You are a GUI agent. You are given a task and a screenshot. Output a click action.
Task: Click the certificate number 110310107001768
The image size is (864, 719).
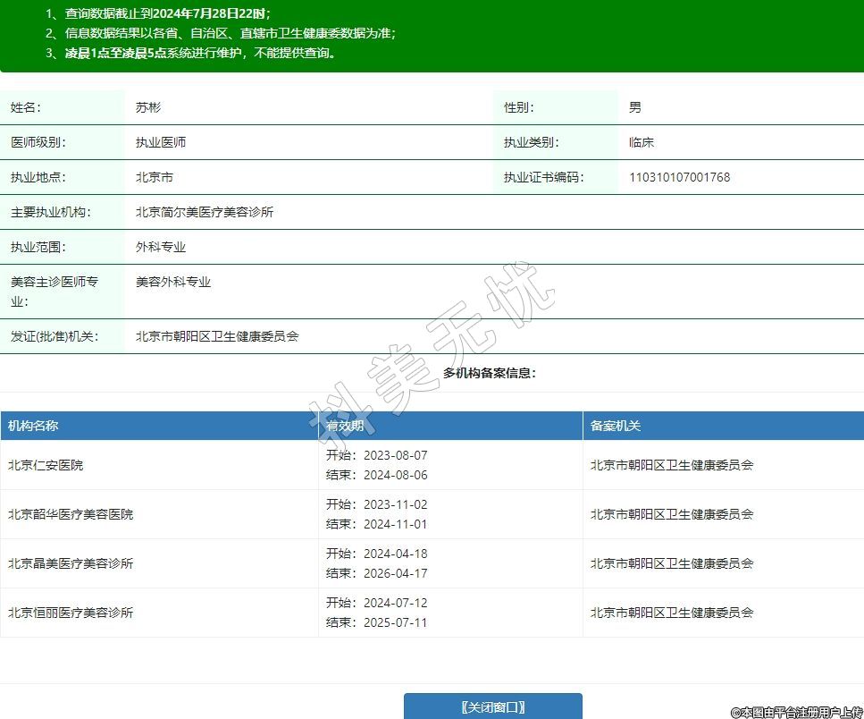click(x=679, y=177)
